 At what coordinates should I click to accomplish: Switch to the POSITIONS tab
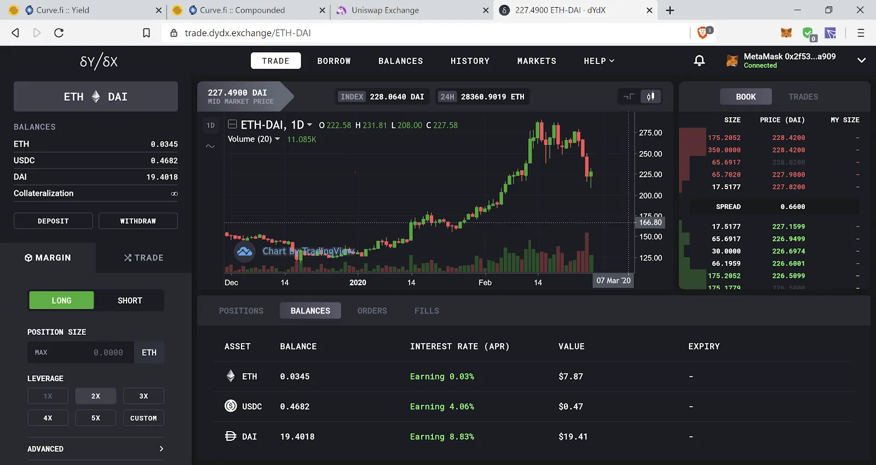pos(241,311)
